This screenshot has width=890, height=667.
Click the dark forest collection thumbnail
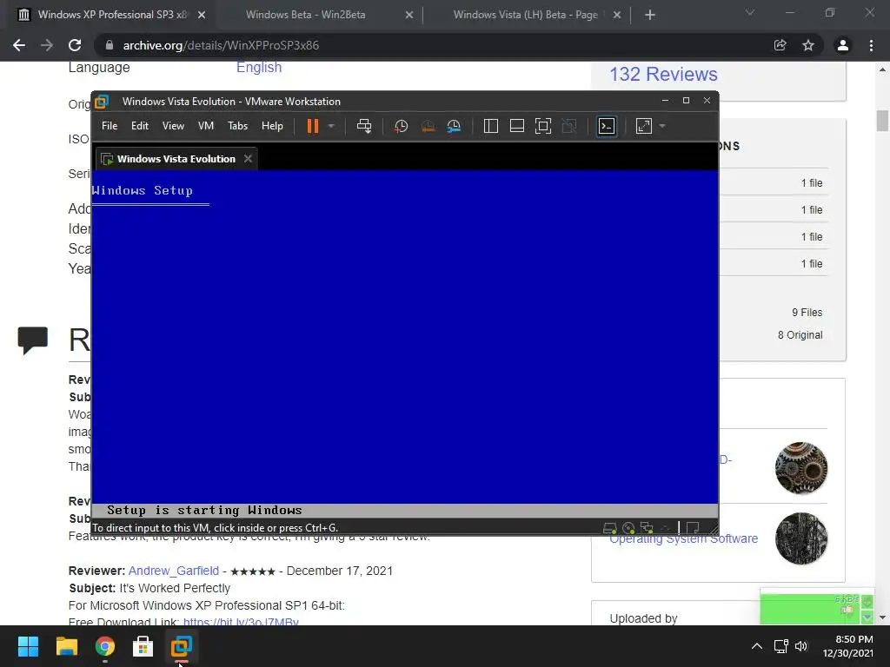800,538
